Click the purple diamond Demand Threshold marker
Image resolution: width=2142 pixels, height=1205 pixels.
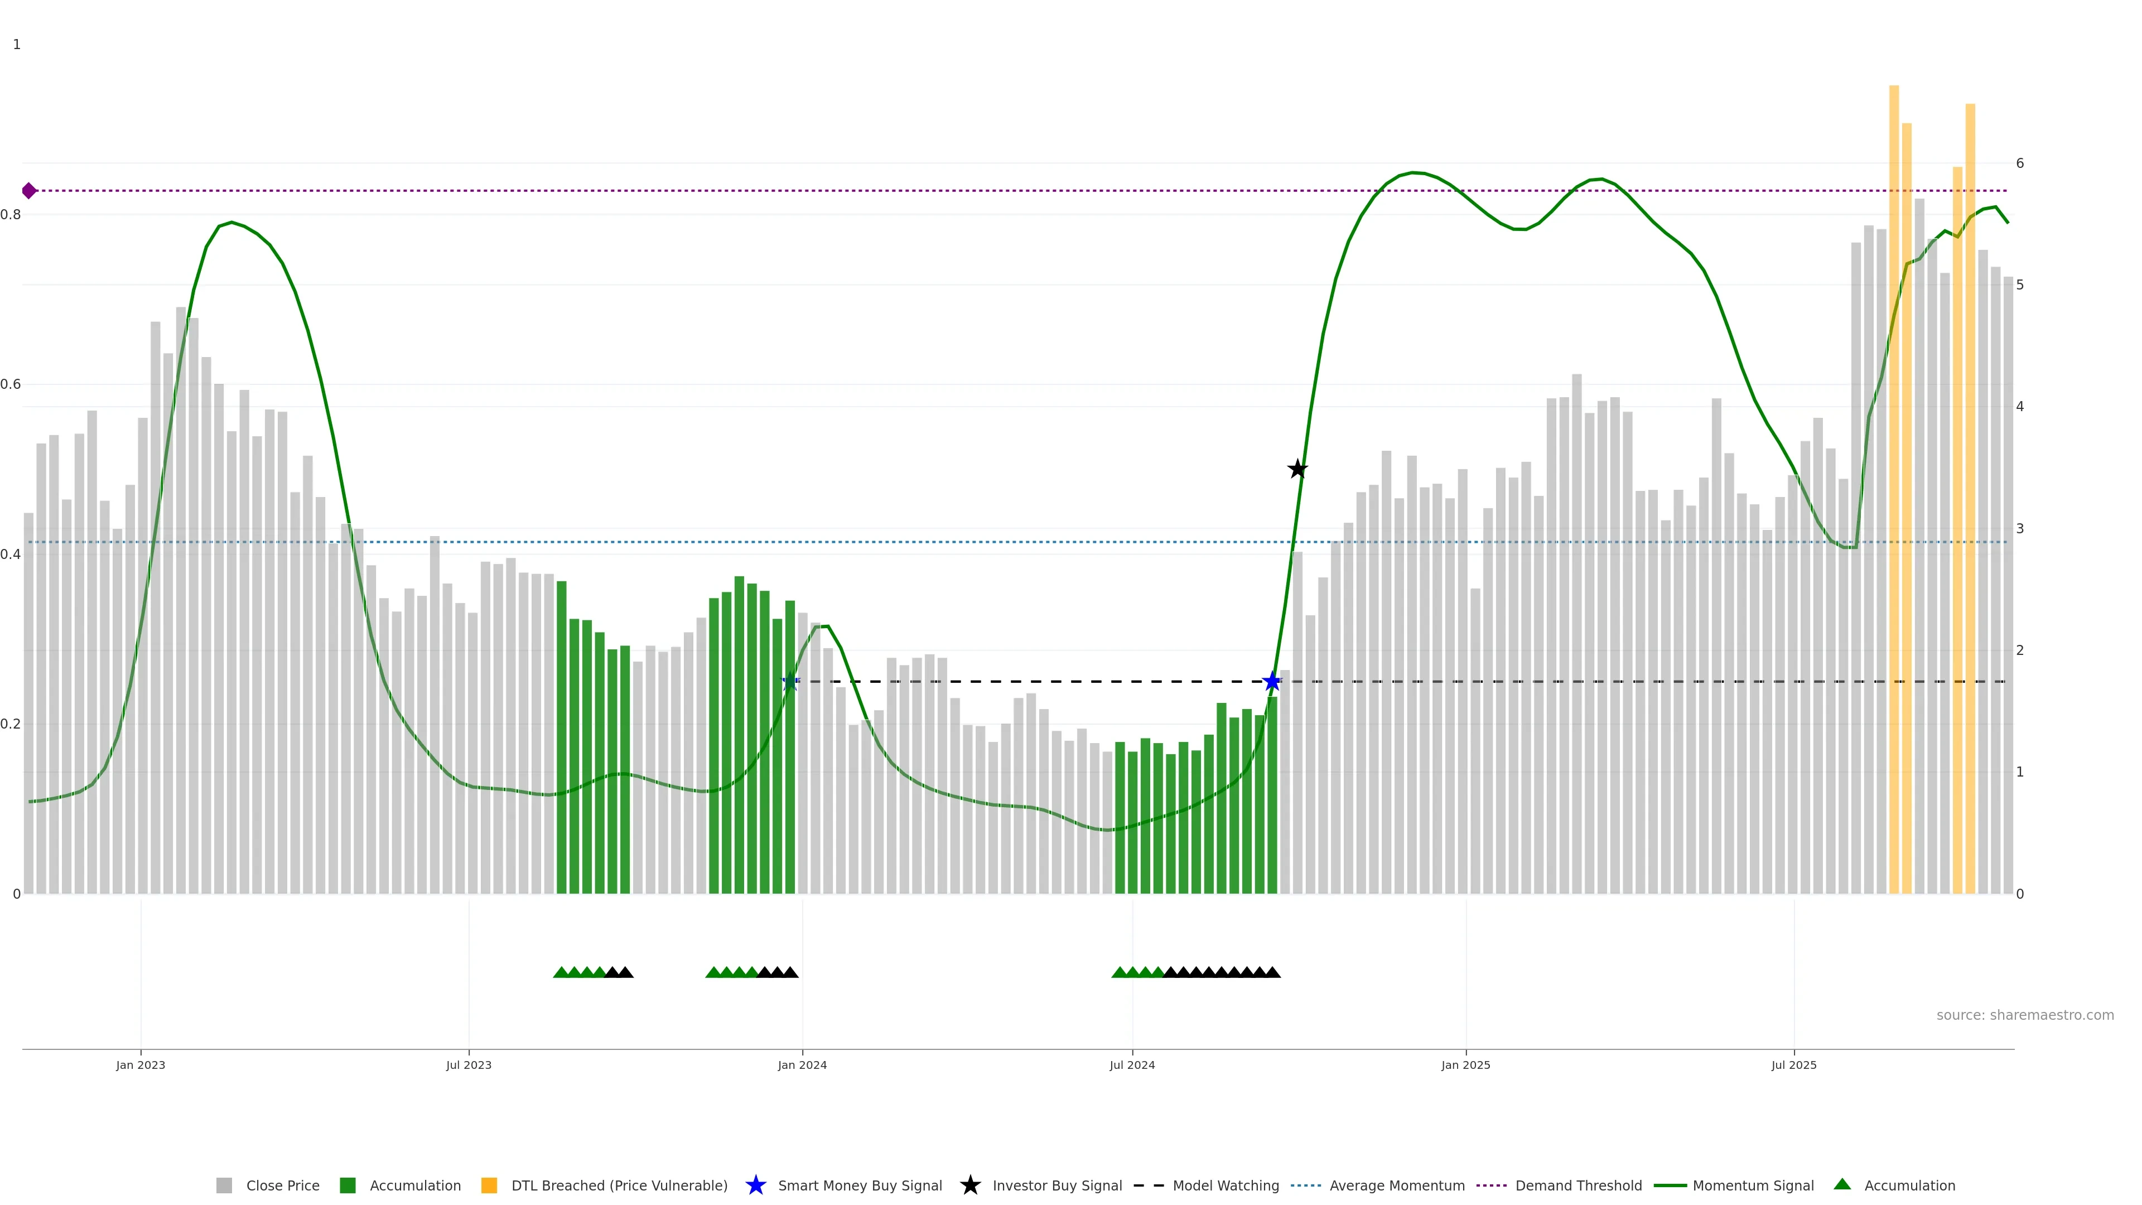click(x=29, y=191)
